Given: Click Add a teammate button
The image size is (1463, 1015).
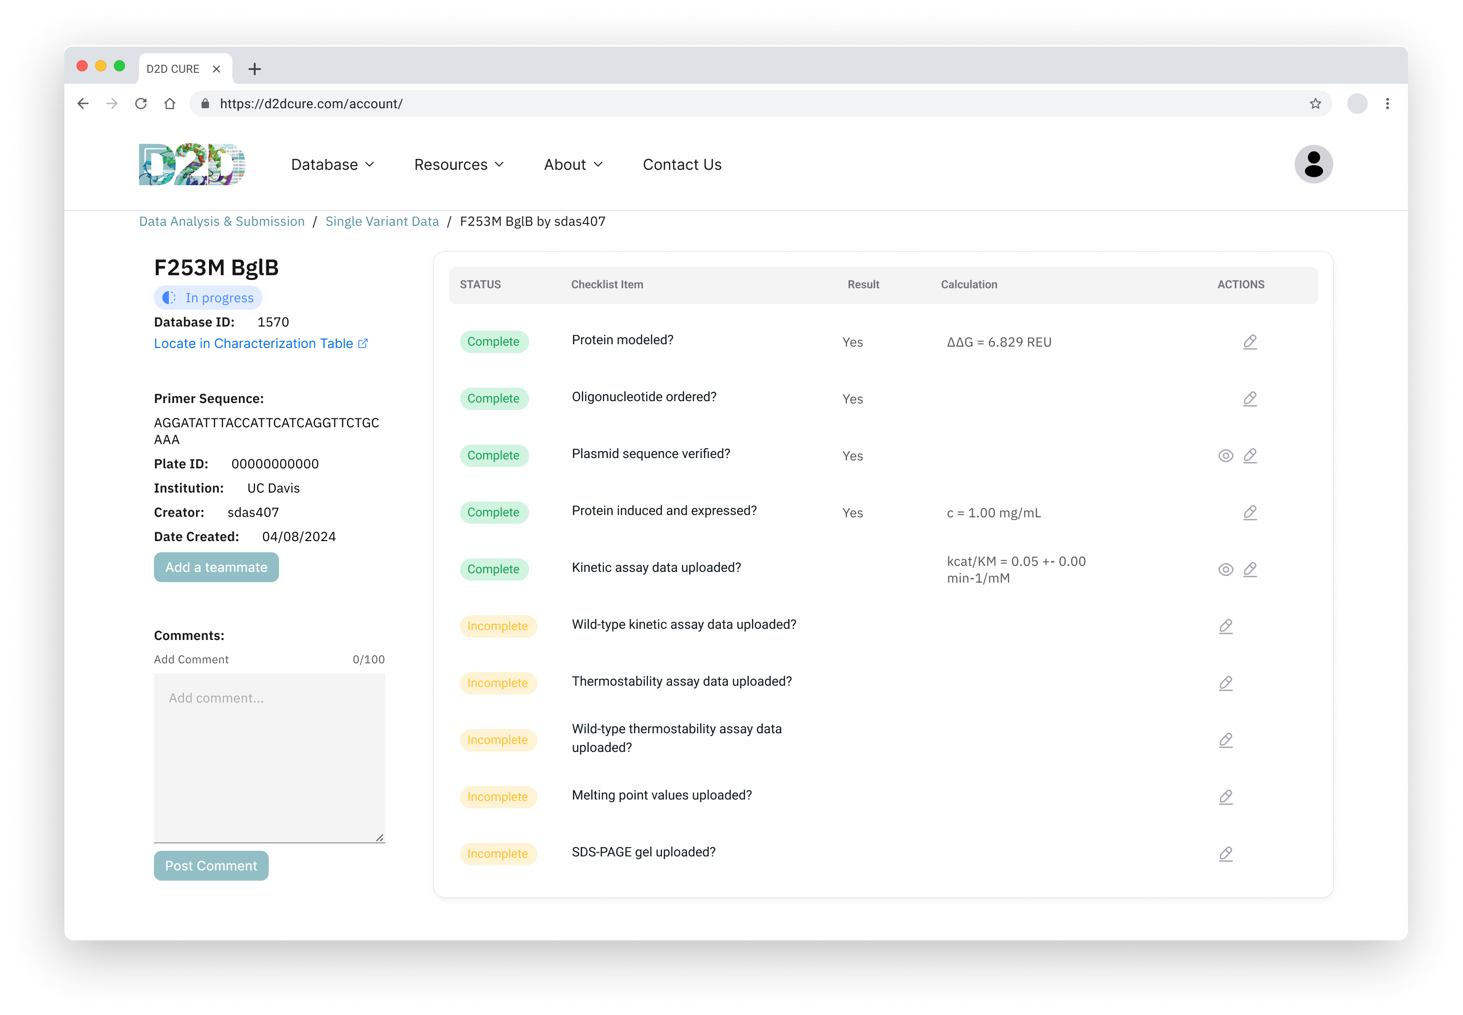Looking at the screenshot, I should pos(216,567).
